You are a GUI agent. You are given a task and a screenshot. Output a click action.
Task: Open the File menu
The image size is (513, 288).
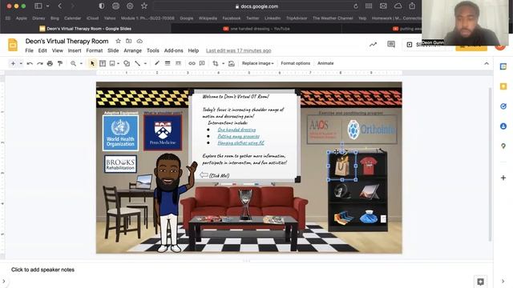pos(29,50)
